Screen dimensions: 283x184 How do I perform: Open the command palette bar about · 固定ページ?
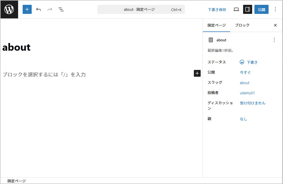tap(141, 9)
